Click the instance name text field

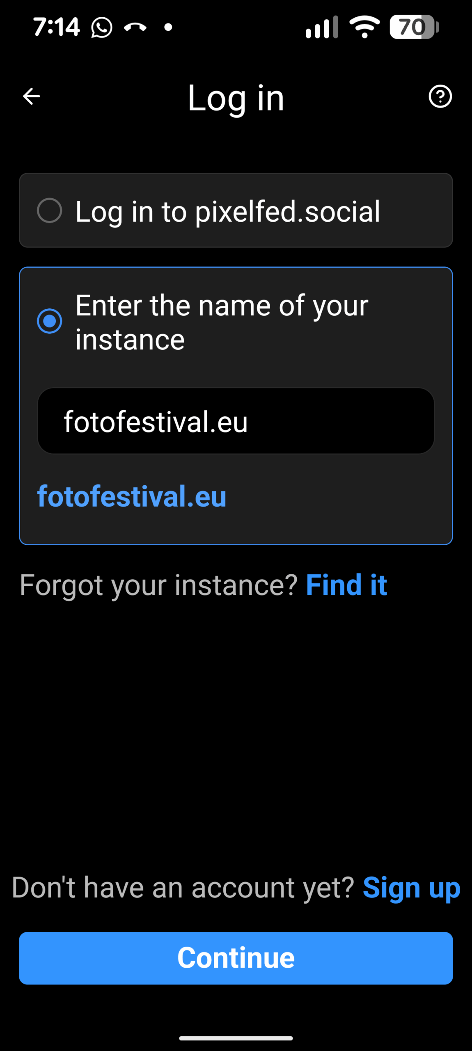tap(236, 421)
